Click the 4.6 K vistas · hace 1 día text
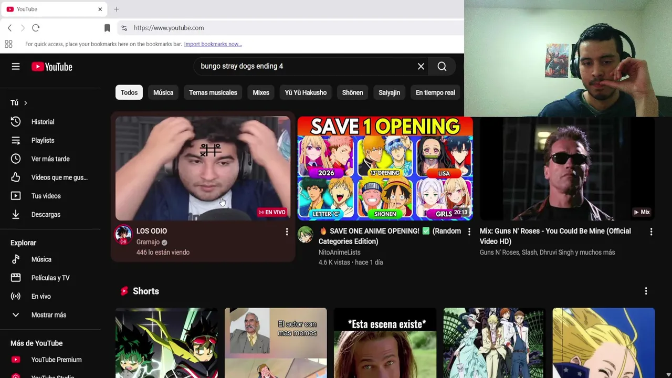 (351, 262)
